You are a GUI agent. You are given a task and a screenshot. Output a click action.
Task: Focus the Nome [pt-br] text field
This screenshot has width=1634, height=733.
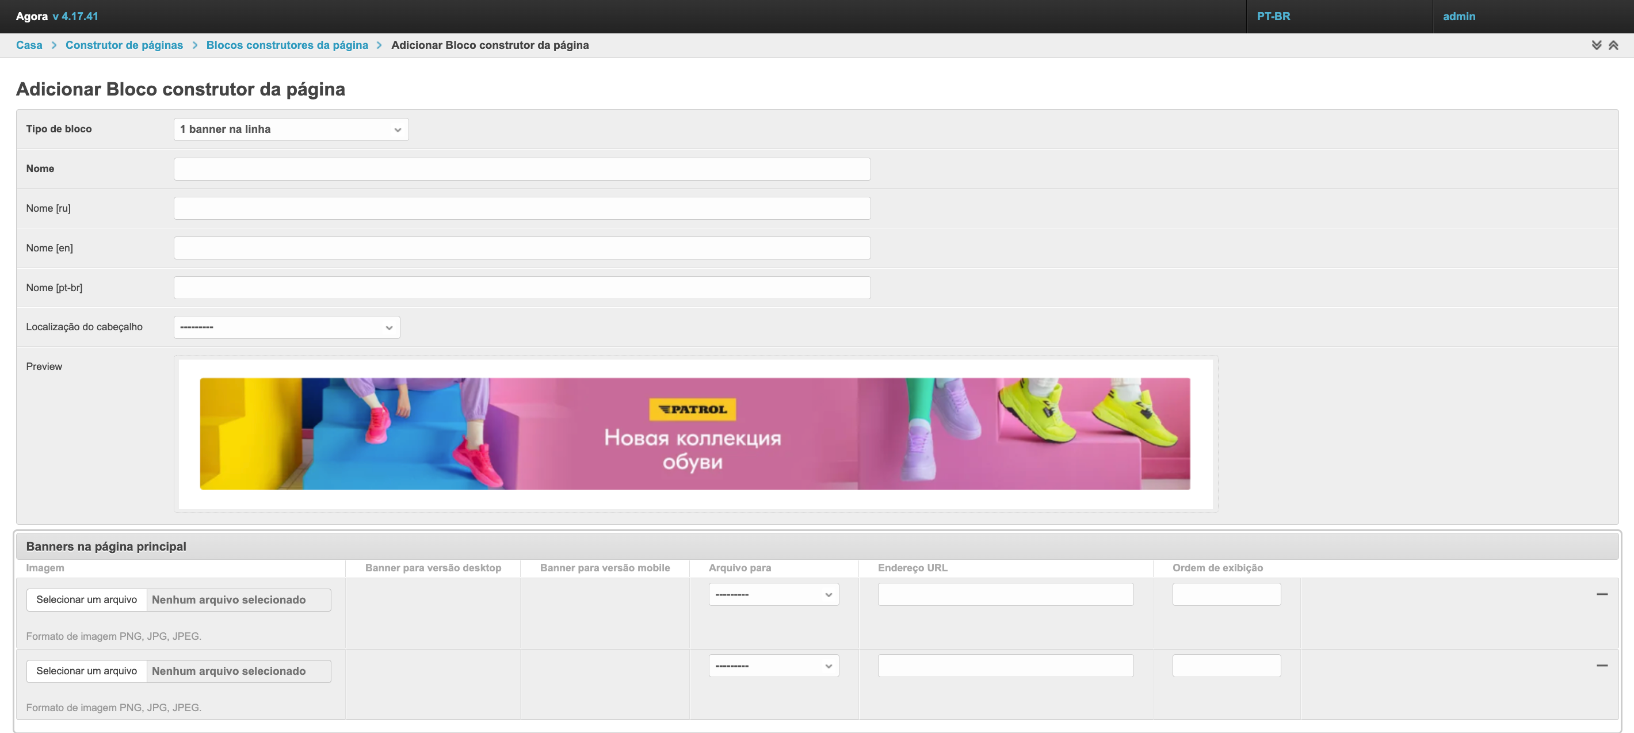coord(521,288)
